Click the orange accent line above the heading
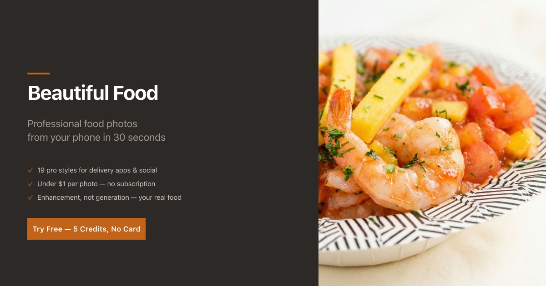Viewport: 546px width, 286px height. tap(39, 74)
